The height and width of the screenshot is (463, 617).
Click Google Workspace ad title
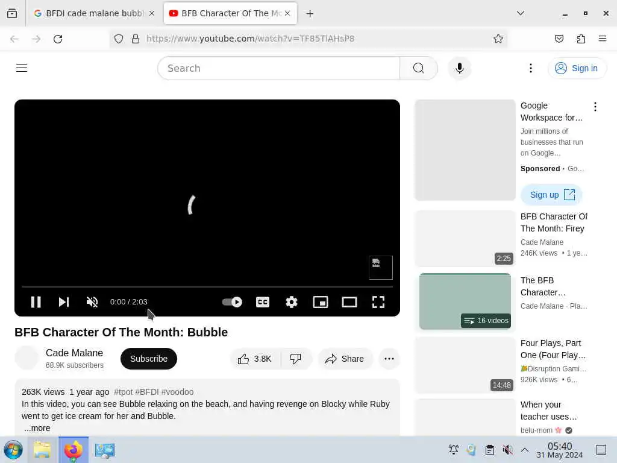click(552, 112)
